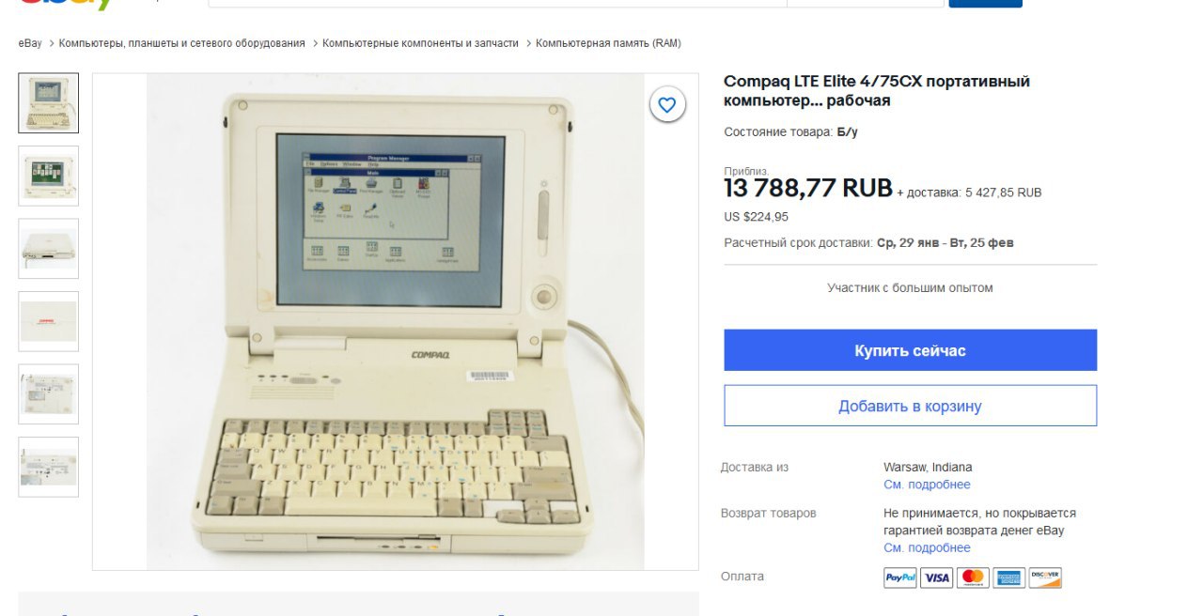
Task: Select fifth thumbnail showing laptop underside
Action: (49, 394)
